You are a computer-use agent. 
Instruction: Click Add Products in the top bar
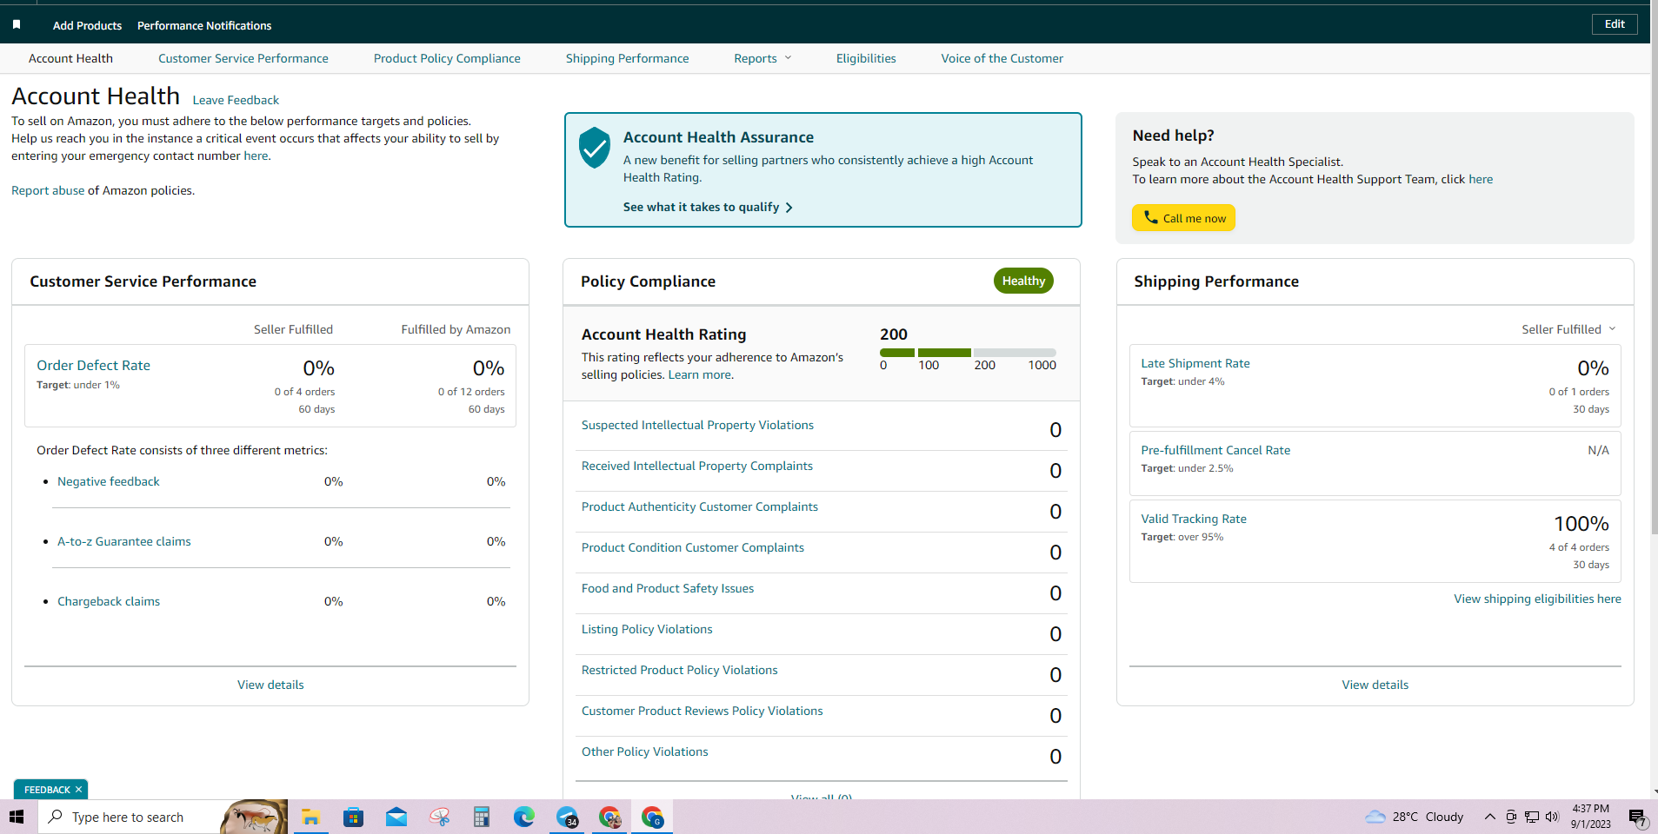click(87, 25)
